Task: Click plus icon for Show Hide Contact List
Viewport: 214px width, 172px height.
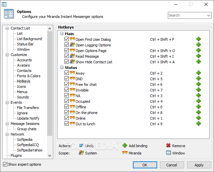Action: pos(198,62)
